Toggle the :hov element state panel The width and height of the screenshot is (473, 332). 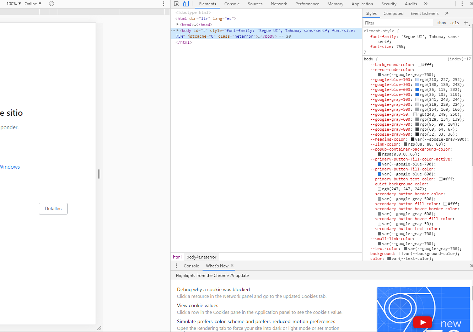442,23
